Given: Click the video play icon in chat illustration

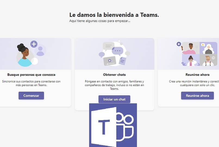Looking at the screenshot, I should 110,60.
